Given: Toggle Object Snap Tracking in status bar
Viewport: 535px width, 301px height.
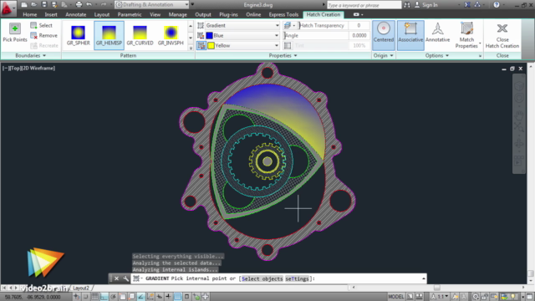Looking at the screenshot, I should 140,297.
